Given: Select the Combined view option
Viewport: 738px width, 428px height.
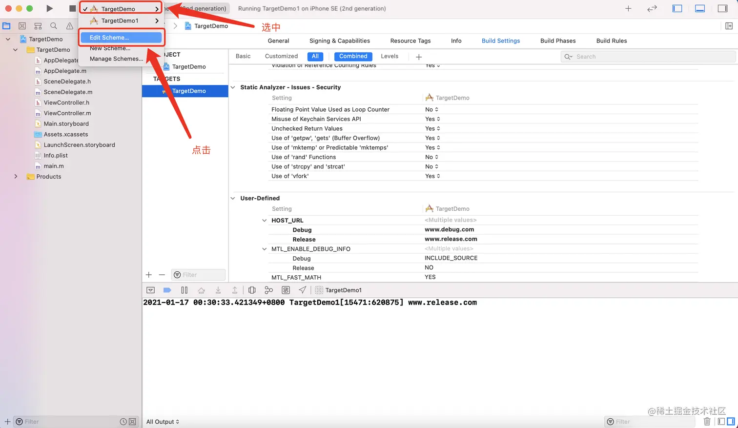Looking at the screenshot, I should [x=353, y=56].
